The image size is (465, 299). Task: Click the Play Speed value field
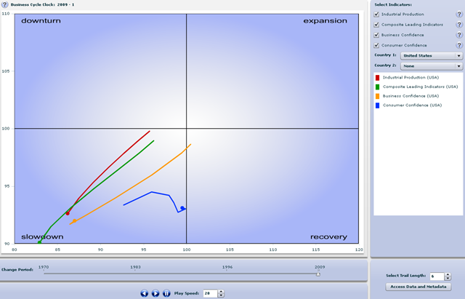coord(209,293)
